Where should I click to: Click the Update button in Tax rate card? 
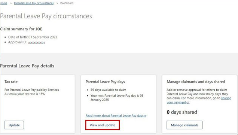[14, 125]
